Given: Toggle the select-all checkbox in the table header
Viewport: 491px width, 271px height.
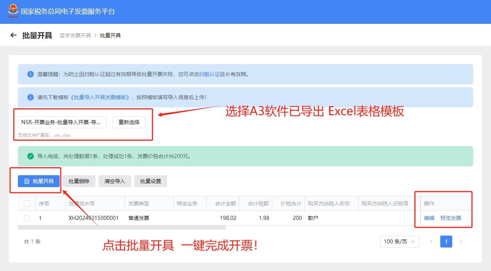Looking at the screenshot, I should coord(26,203).
